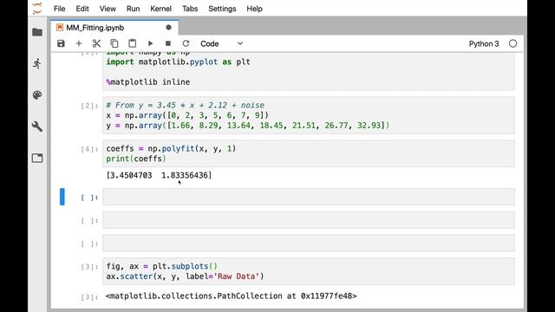Click the polyfit output coefficients text

(159, 175)
